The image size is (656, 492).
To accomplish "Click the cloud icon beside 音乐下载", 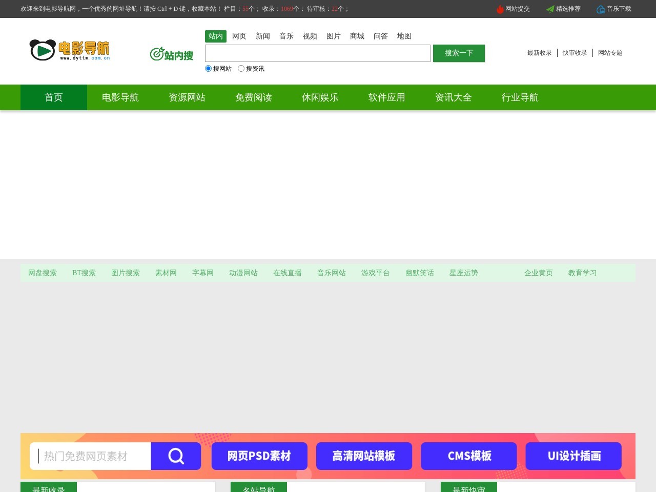I will pos(601,9).
